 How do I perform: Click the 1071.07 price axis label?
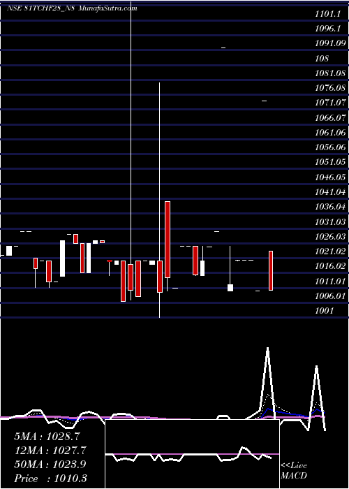(330, 103)
